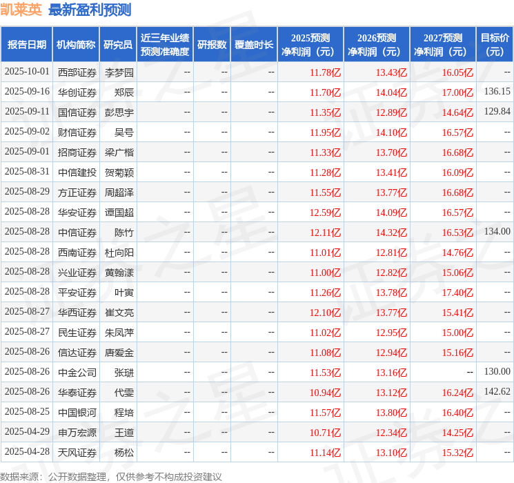
Task: Click 2025 forecast 11.00亿
Action: (x=326, y=273)
